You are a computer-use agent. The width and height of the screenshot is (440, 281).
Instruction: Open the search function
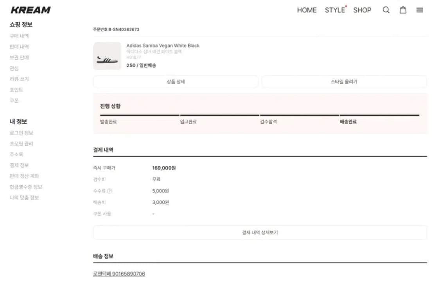[386, 10]
